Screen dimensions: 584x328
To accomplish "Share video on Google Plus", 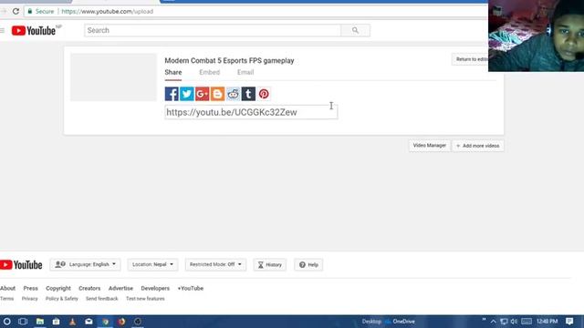I will [202, 94].
